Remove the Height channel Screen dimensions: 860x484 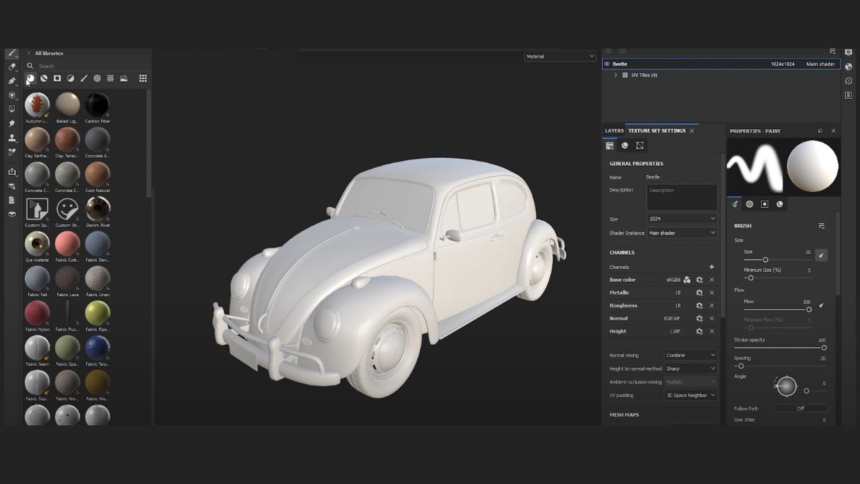click(712, 331)
